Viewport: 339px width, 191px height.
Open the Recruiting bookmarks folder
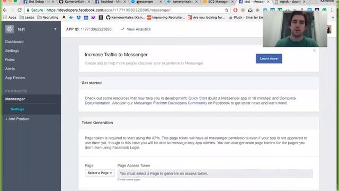pos(48,18)
